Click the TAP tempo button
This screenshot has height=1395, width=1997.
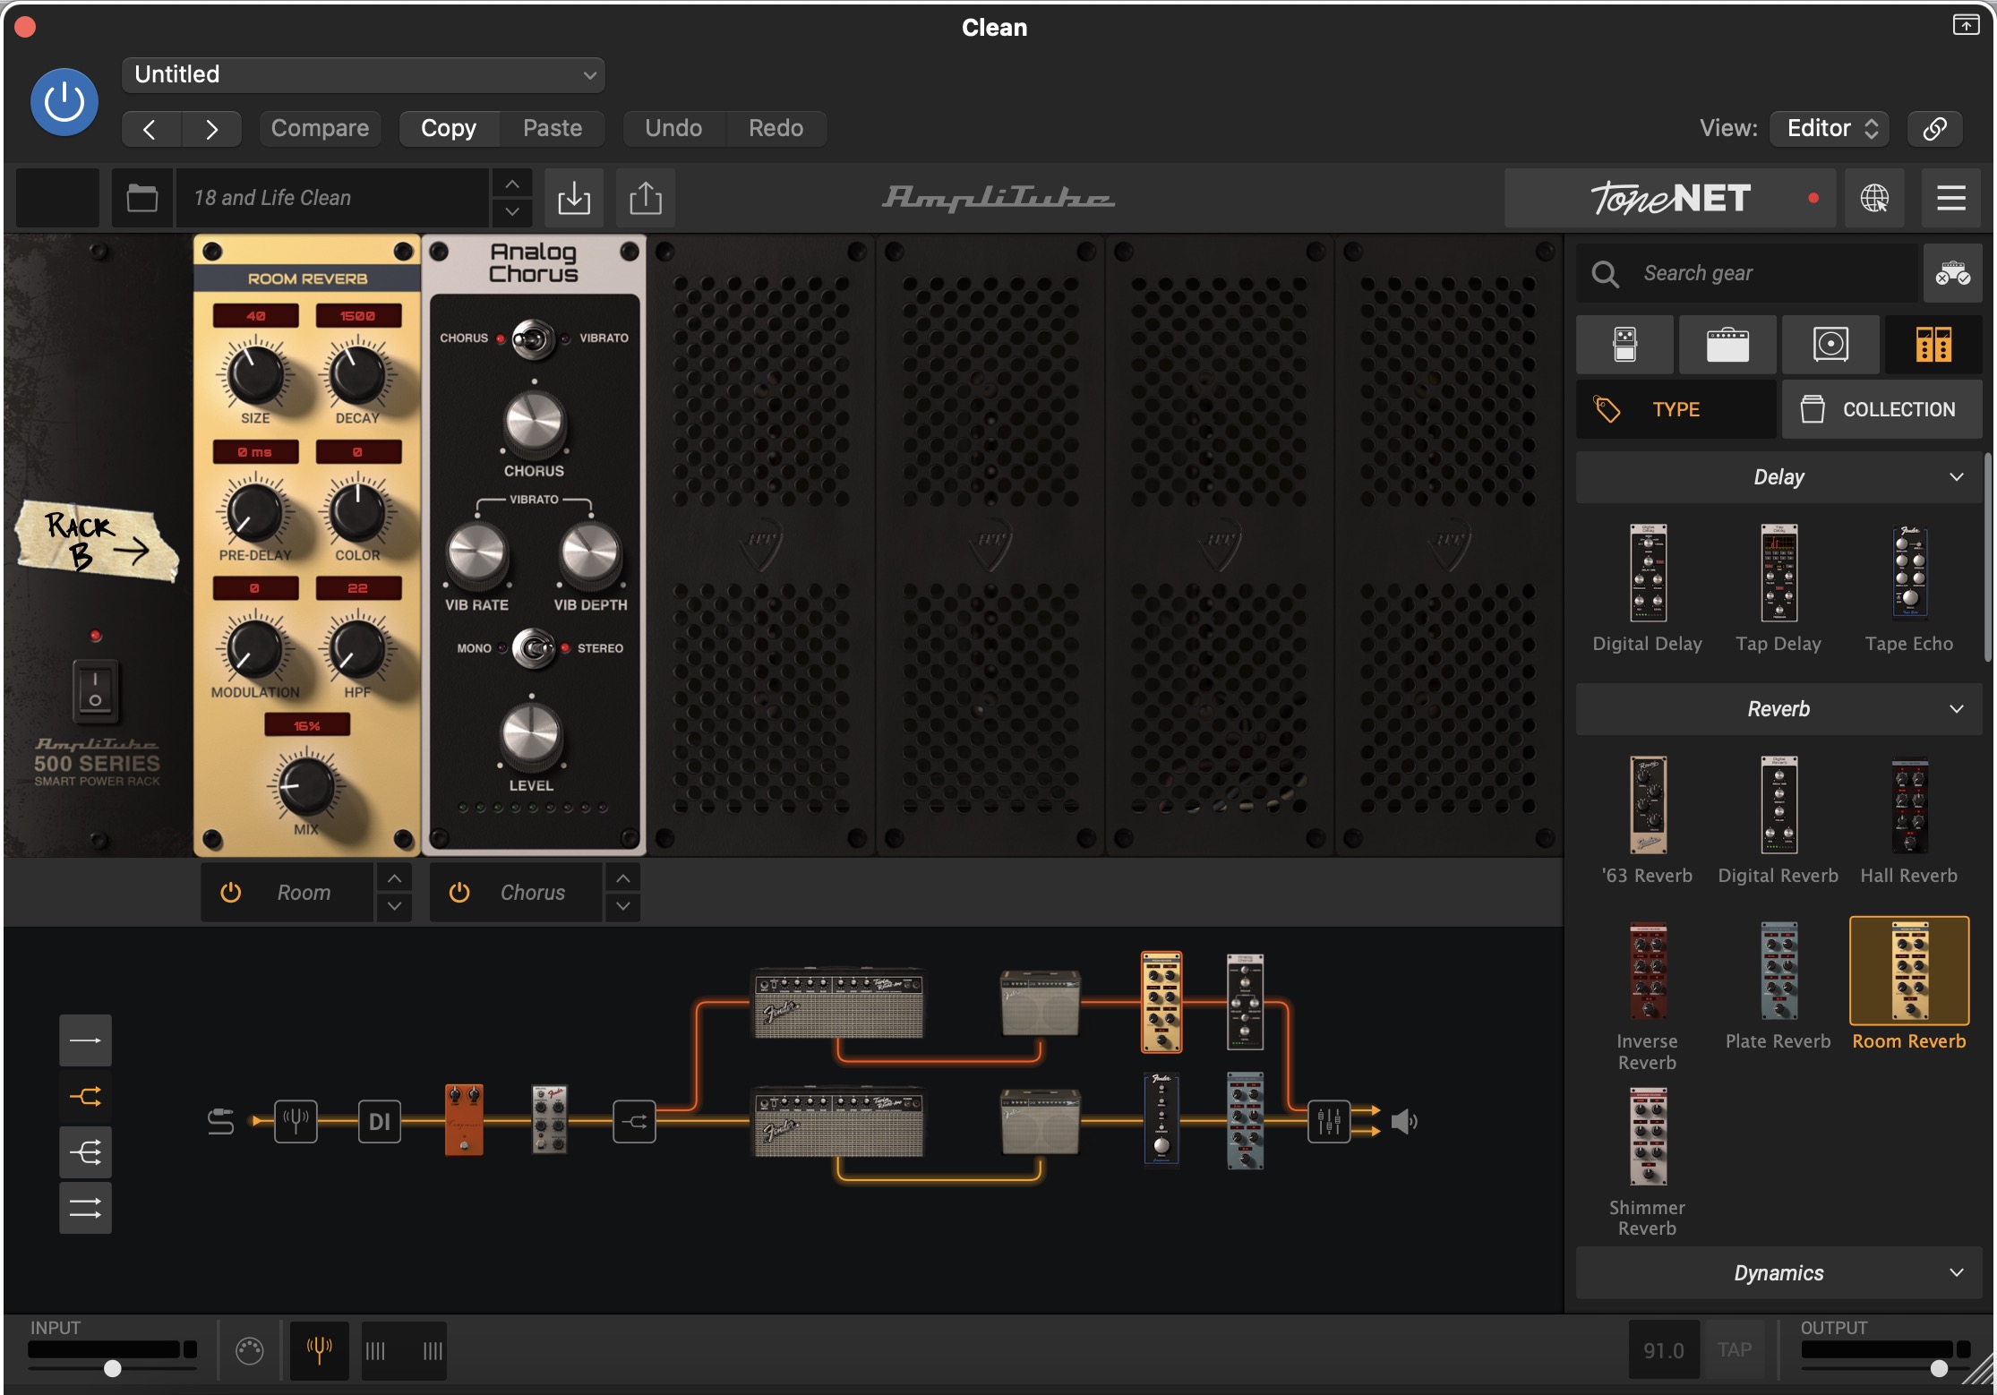[x=1735, y=1349]
